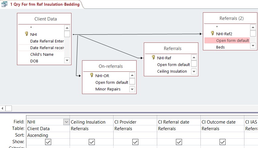Select Child's Name field
258x148 pixels.
41,54
